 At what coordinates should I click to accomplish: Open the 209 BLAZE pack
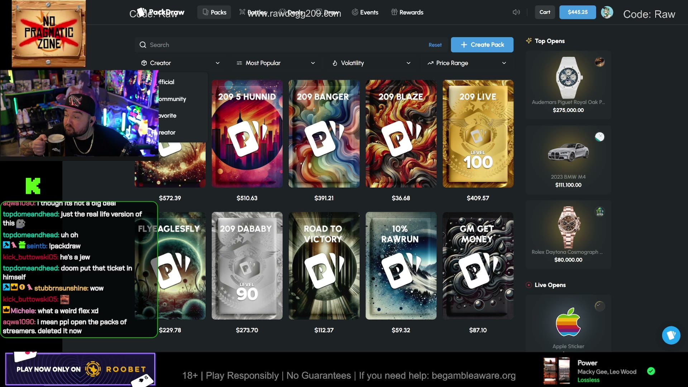[x=401, y=134]
